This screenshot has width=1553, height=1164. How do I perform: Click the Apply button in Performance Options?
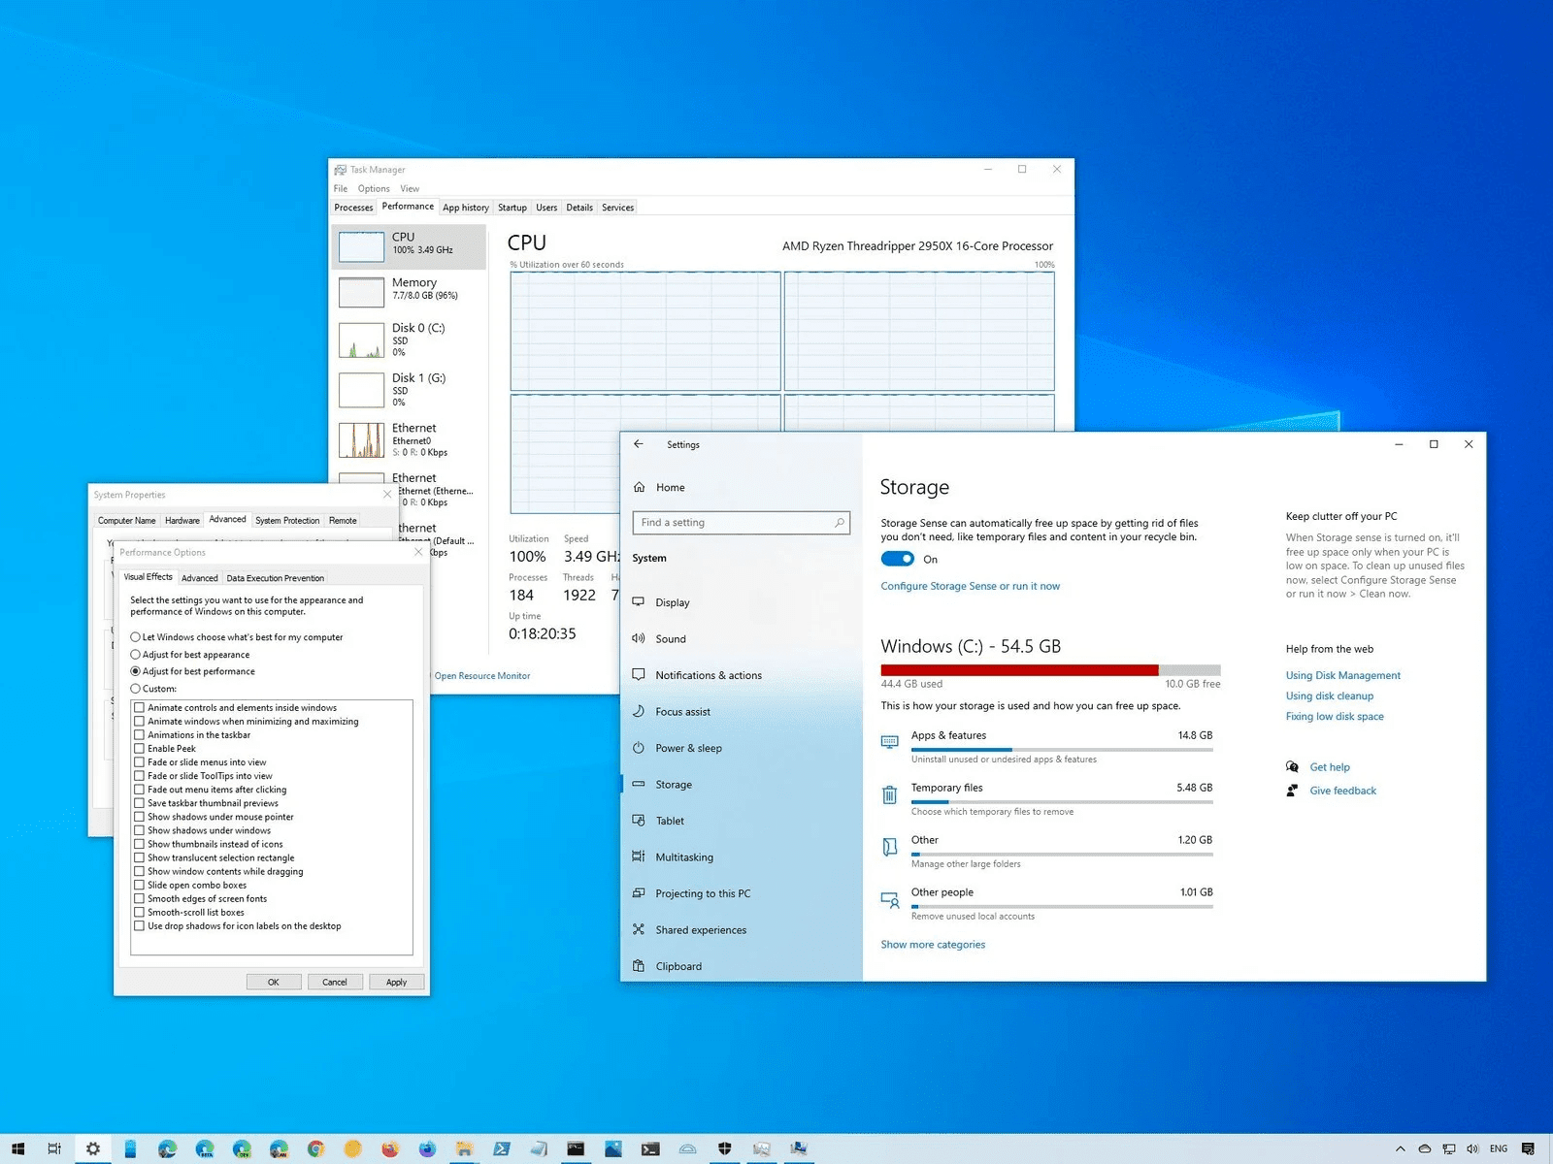tap(396, 982)
